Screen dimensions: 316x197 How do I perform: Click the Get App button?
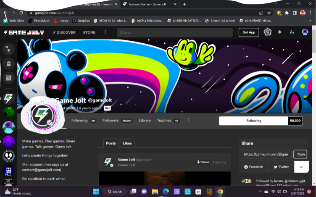[249, 32]
